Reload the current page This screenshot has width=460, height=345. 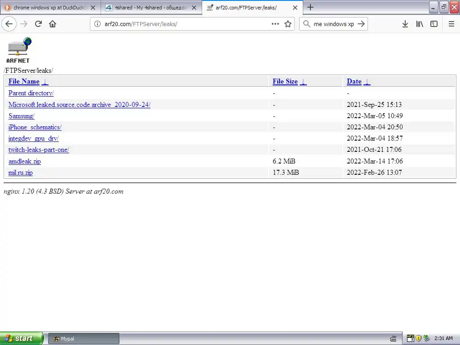38,24
